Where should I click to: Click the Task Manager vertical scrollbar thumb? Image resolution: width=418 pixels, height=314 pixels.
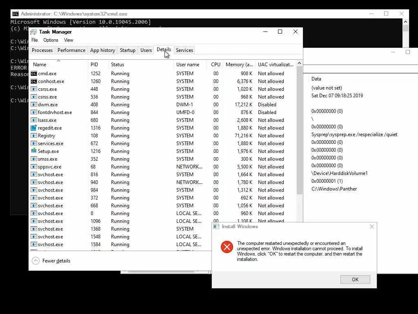tap(299, 130)
